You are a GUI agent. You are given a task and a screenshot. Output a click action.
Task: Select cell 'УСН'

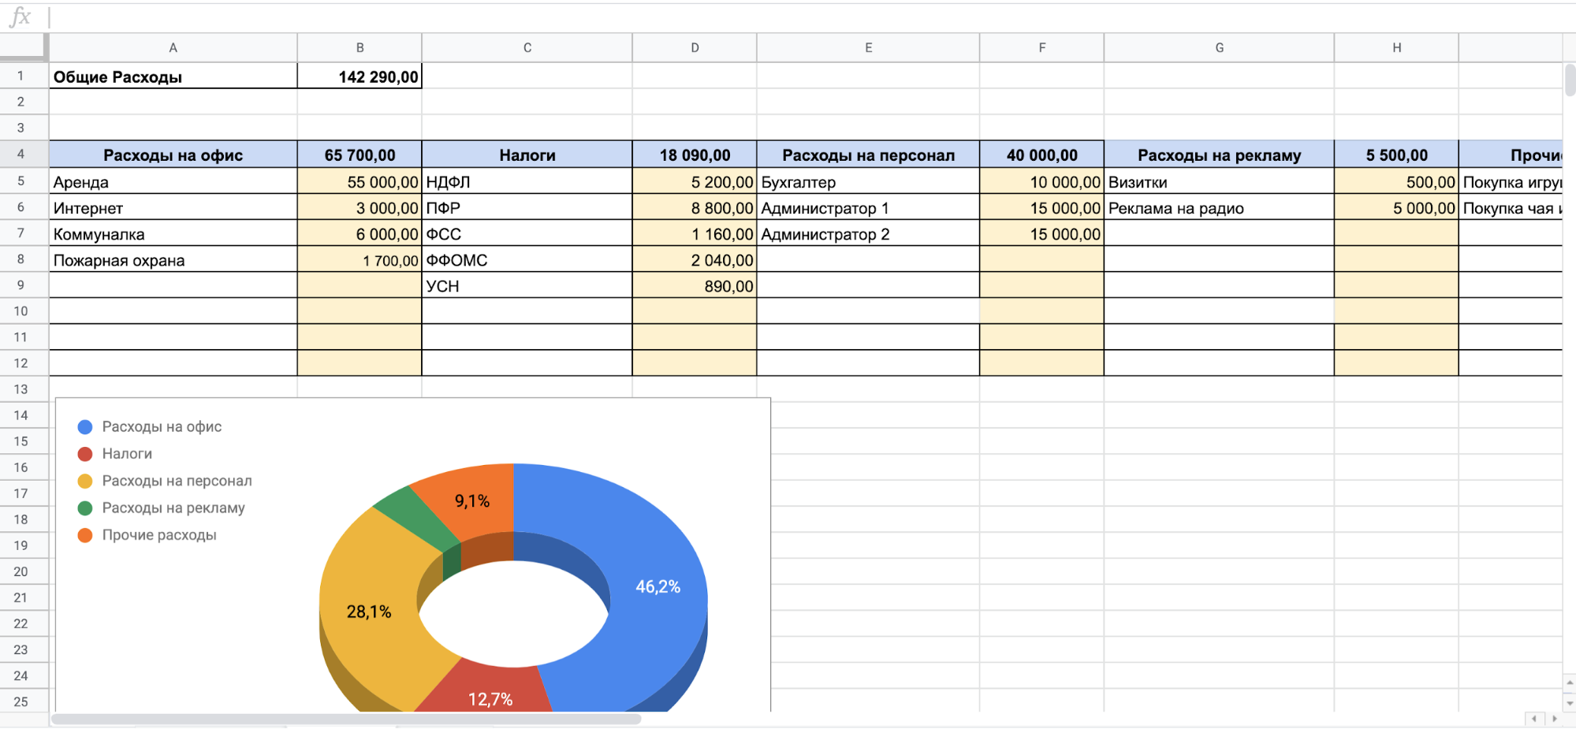click(x=527, y=285)
